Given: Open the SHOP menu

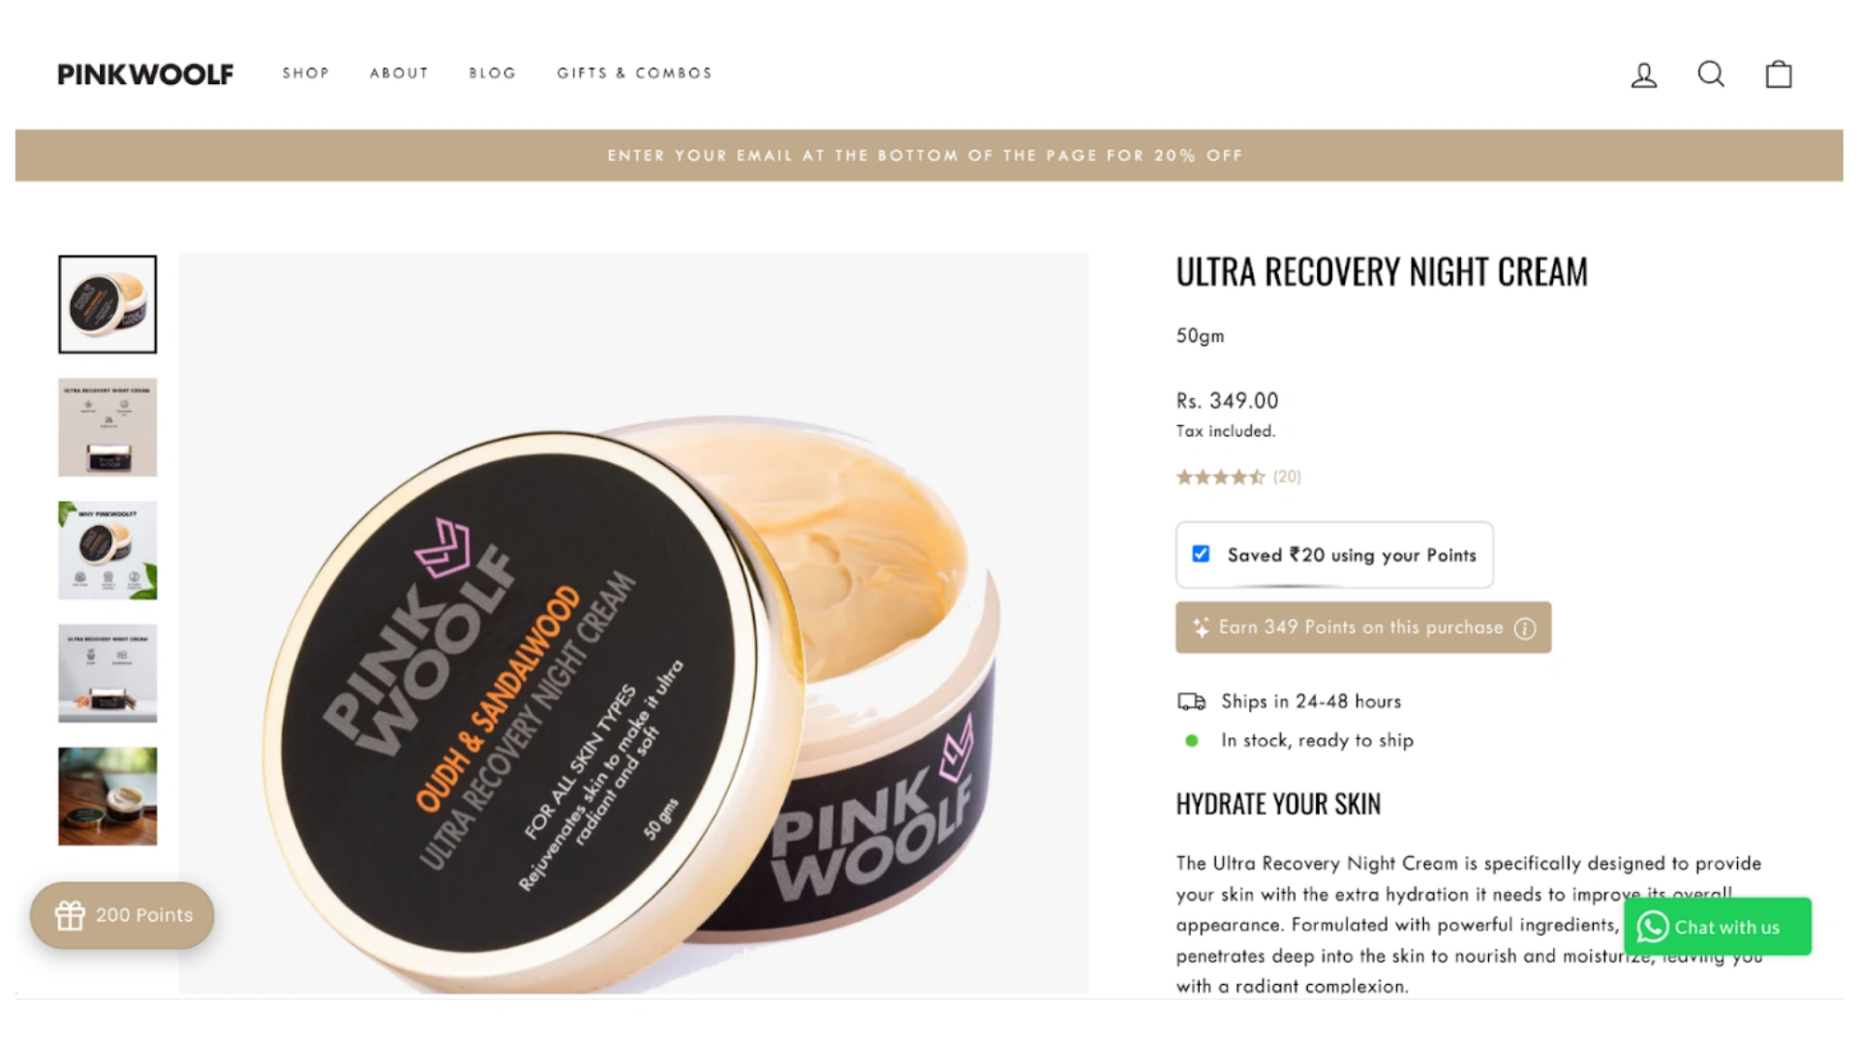Looking at the screenshot, I should (306, 73).
